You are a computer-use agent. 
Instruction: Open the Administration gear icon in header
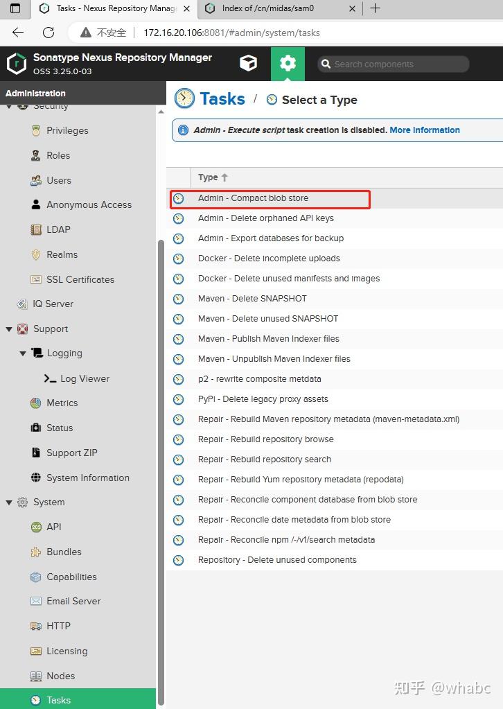(288, 63)
